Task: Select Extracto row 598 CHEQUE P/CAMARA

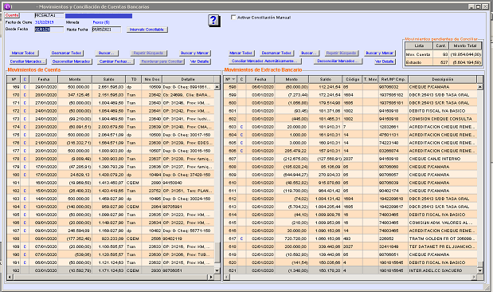Action: (350, 87)
